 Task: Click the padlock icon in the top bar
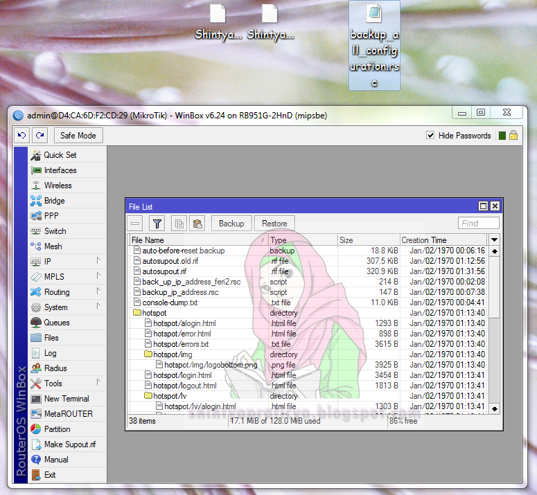pyautogui.click(x=513, y=136)
